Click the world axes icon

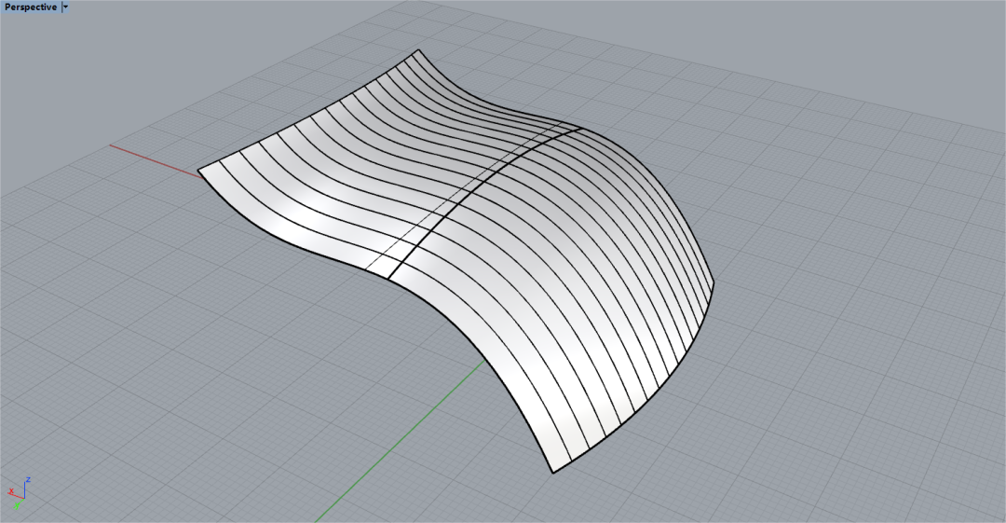(x=20, y=493)
